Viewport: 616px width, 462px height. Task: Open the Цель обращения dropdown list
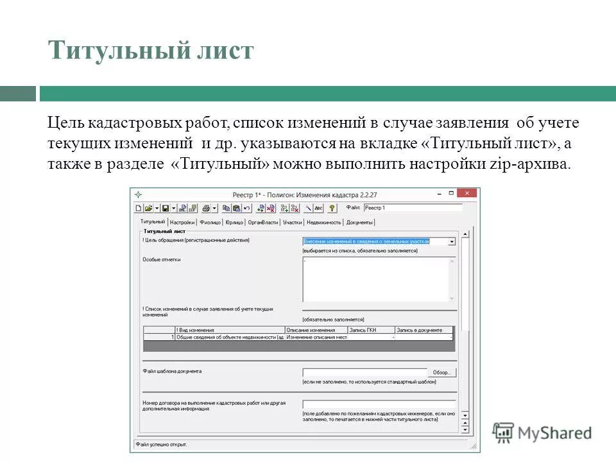pos(451,241)
